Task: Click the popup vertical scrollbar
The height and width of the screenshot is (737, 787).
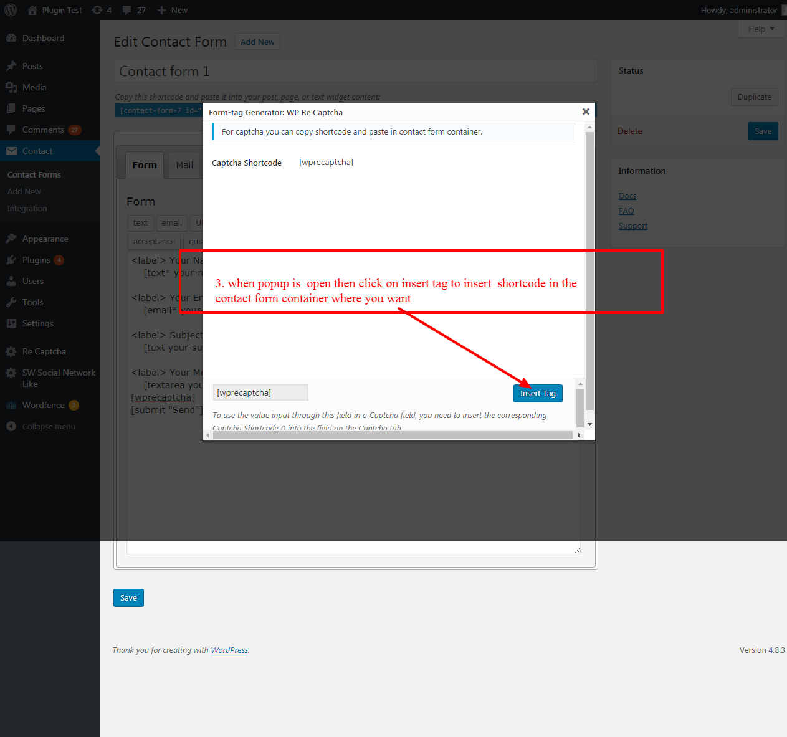Action: (589, 271)
